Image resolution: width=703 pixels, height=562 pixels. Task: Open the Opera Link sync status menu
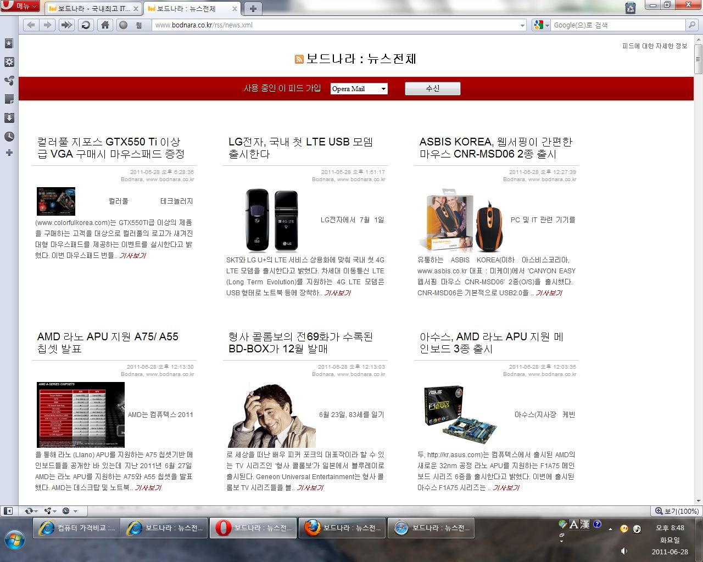pyautogui.click(x=32, y=511)
